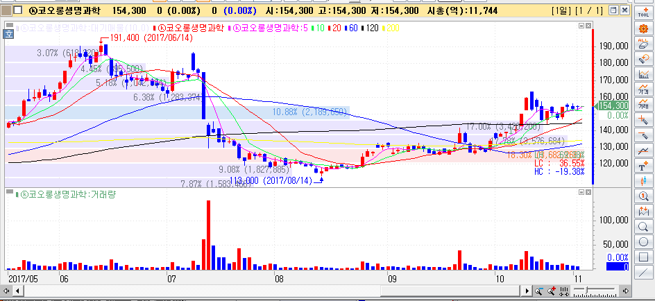Click the 191,400 high price marker

point(143,38)
